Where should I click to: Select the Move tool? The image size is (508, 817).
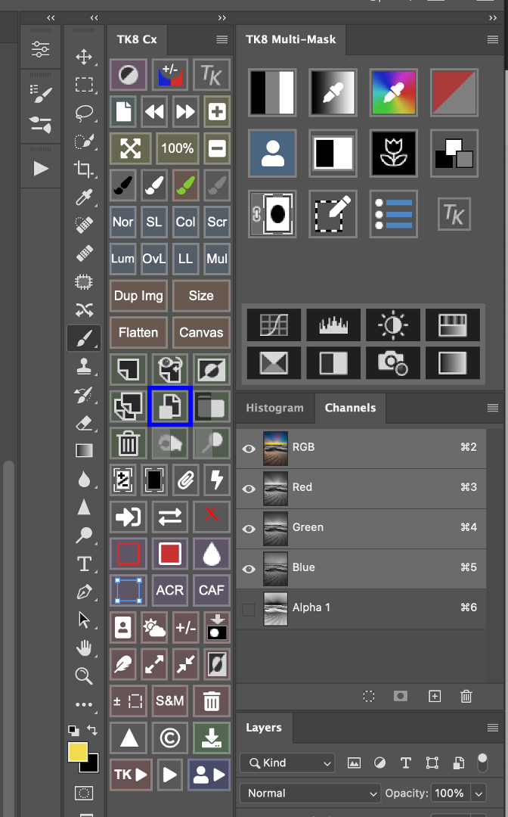tap(84, 56)
